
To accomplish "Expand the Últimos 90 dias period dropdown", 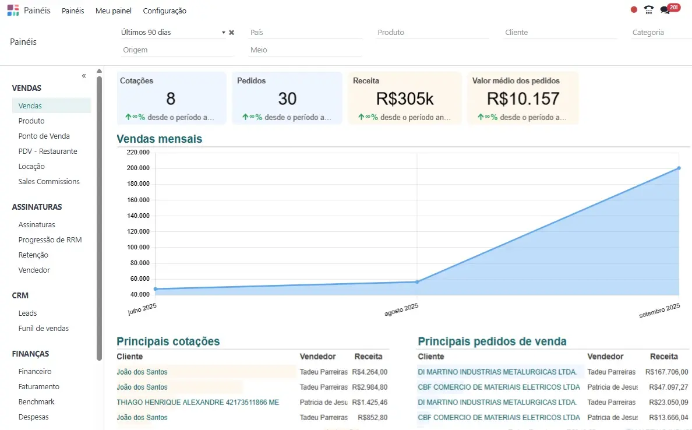I will point(223,33).
